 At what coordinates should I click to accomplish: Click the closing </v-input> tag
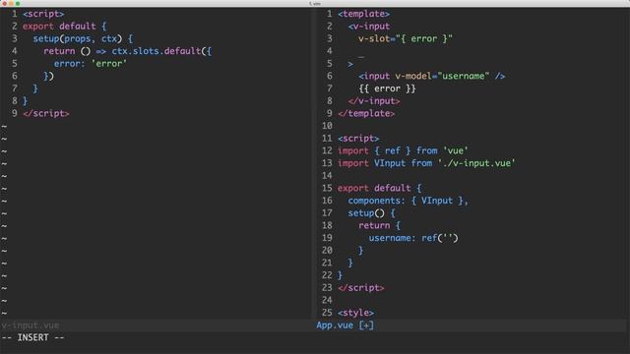point(374,101)
